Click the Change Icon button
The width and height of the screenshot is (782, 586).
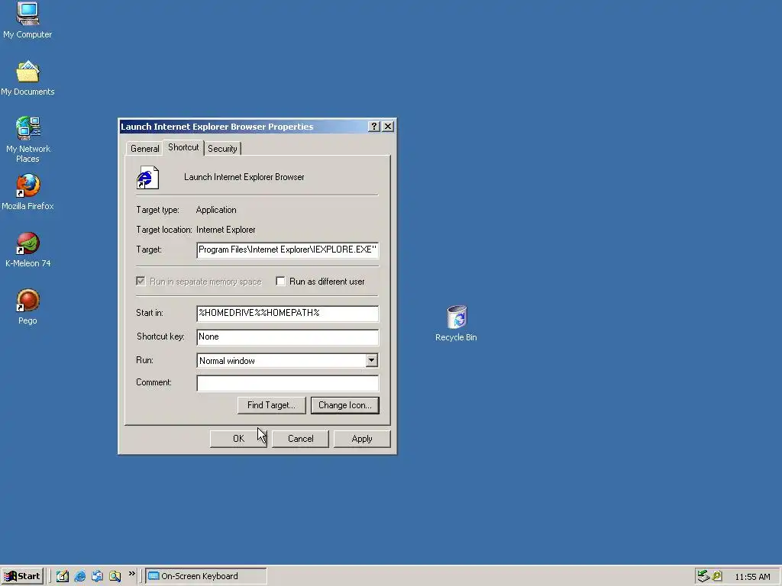[x=345, y=405]
